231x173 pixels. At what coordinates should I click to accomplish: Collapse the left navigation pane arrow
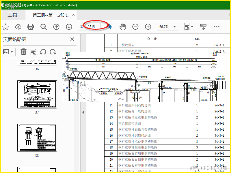coord(83,112)
